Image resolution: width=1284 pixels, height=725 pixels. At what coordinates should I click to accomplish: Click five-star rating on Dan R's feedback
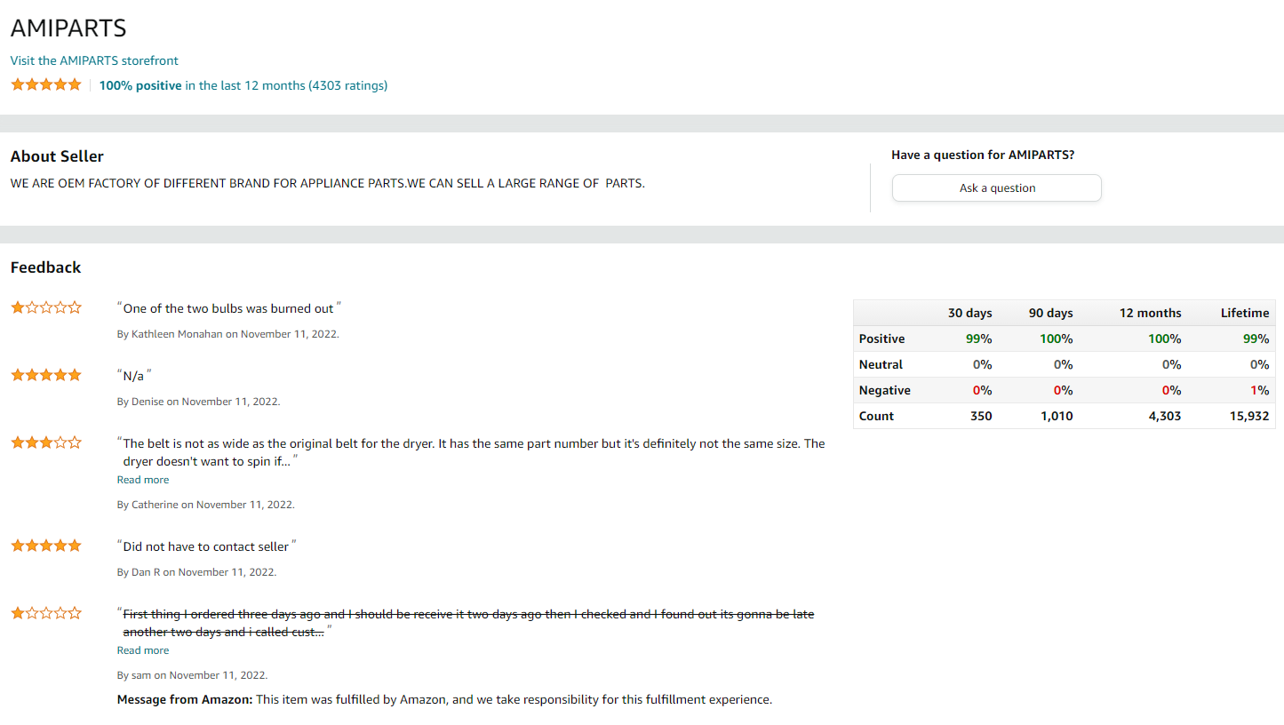tap(46, 546)
